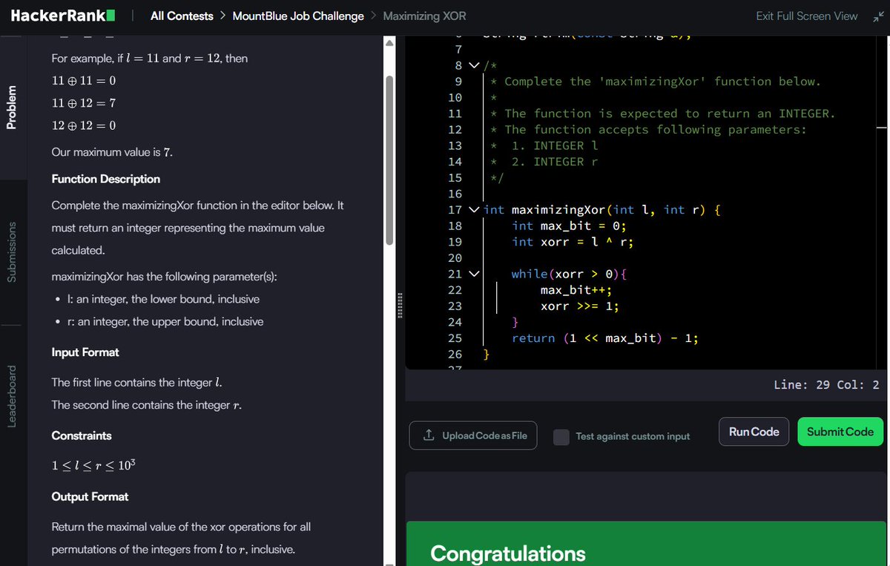Click the Line 29 Col 2 status indicator

[x=826, y=384]
